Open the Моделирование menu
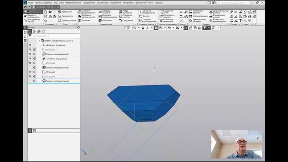Image resolution: width=288 pixels, height=162 pixels. coord(73,3)
